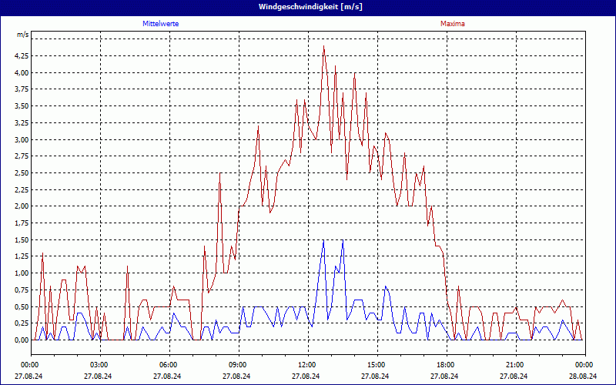Click the 0,75 y-axis value label

point(21,290)
